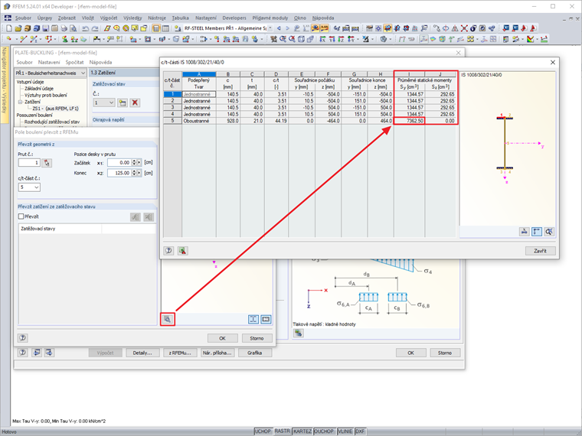Screen dimensions: 582x436
Task: Toggle DXF in status bar
Action: point(360,431)
